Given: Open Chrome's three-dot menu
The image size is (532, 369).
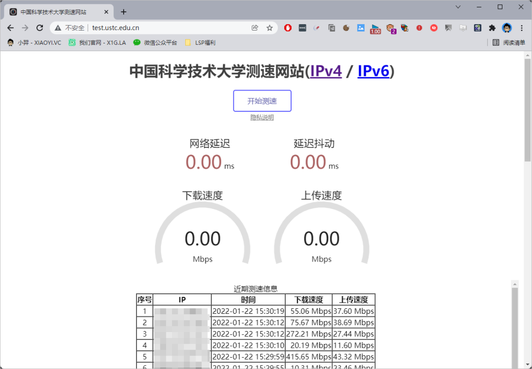Looking at the screenshot, I should tap(522, 28).
